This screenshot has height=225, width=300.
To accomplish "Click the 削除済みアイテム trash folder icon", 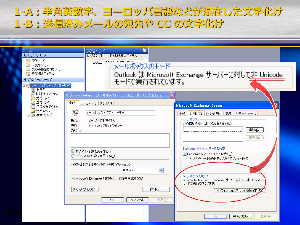I will coord(33,94).
